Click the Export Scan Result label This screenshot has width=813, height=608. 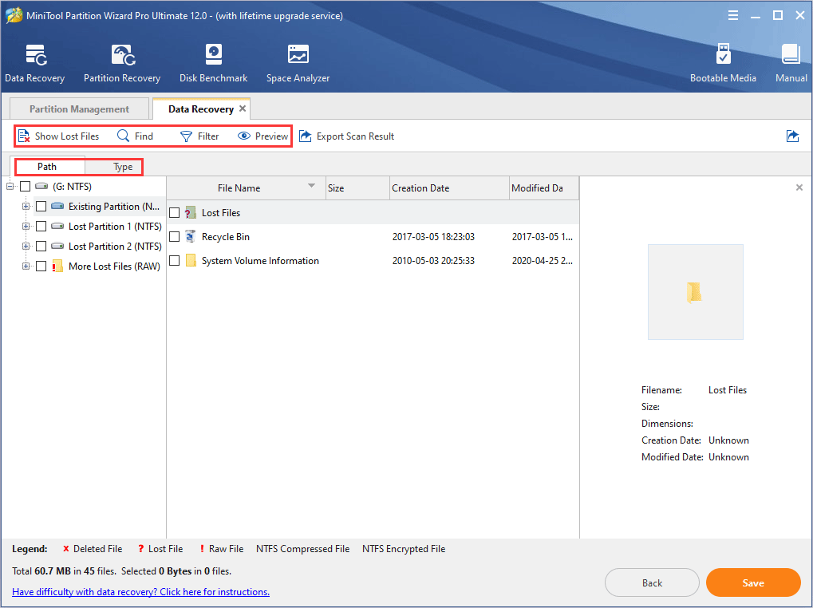point(355,136)
